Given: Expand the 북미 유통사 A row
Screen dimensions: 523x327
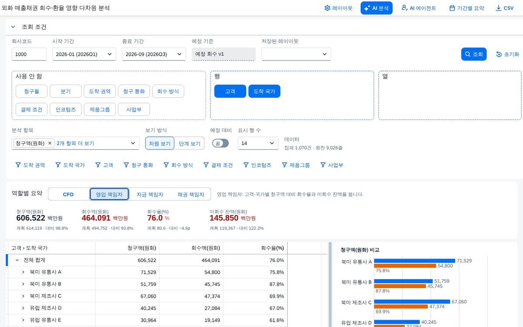Looking at the screenshot, I should click(24, 272).
